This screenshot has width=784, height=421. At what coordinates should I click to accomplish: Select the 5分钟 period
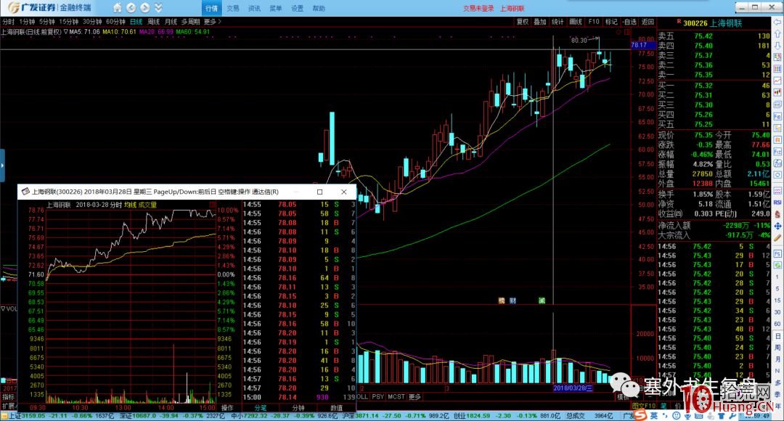(x=47, y=22)
